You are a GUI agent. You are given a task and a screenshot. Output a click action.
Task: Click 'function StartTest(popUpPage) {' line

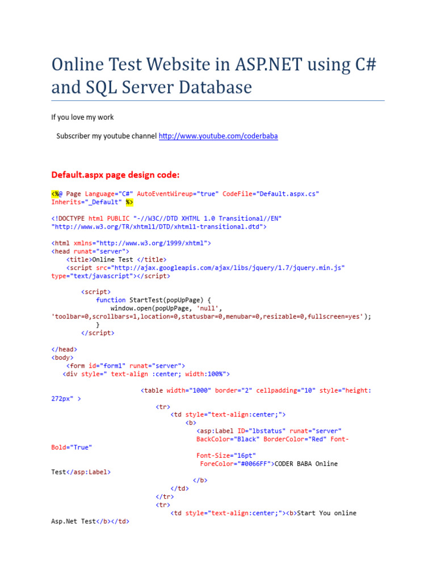tap(153, 300)
